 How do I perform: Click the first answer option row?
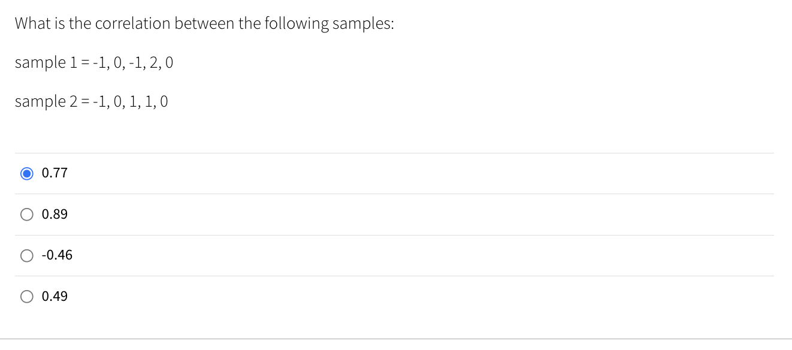[x=240, y=173]
